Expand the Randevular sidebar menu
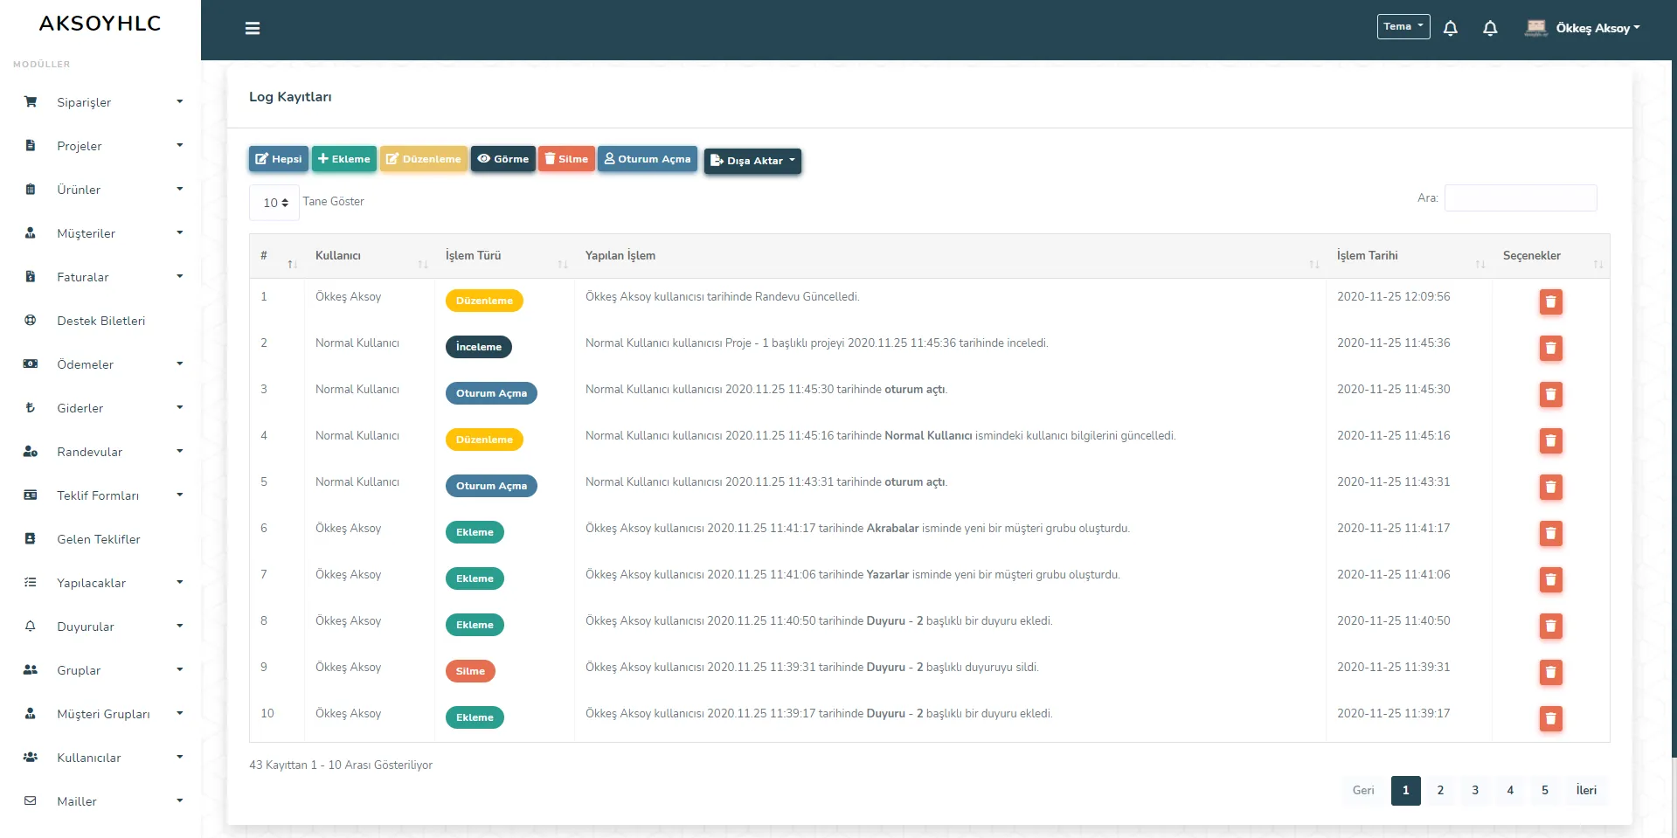 [x=100, y=452]
